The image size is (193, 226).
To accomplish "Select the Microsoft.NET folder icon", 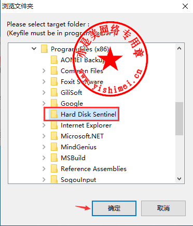I will coord(54,136).
